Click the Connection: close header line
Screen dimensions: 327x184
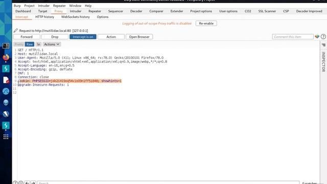pyautogui.click(x=33, y=77)
